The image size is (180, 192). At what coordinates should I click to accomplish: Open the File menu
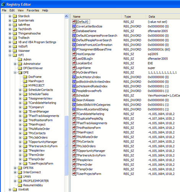click(4, 10)
